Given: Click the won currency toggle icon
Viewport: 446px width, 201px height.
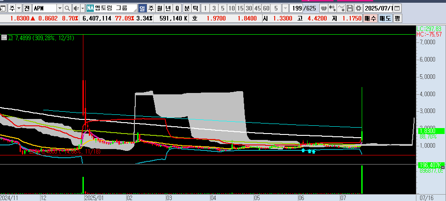Looking at the screenshot, I should (x=323, y=8).
